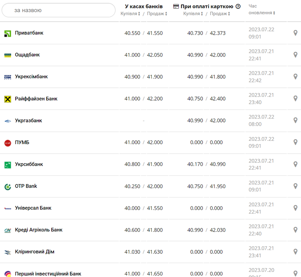Screen dimensions: 301x277
Task: Click the Приватбанк logo icon
Action: [8, 34]
